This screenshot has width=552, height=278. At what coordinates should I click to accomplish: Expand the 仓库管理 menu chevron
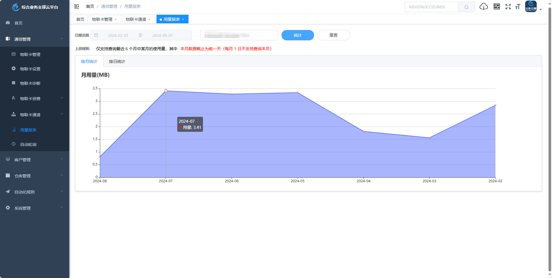tap(62, 175)
